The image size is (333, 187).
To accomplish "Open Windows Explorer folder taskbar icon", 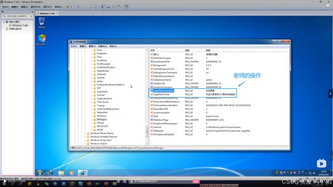I will point(61,173).
